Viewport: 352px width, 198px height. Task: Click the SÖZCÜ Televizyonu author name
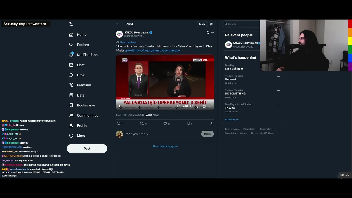[136, 32]
